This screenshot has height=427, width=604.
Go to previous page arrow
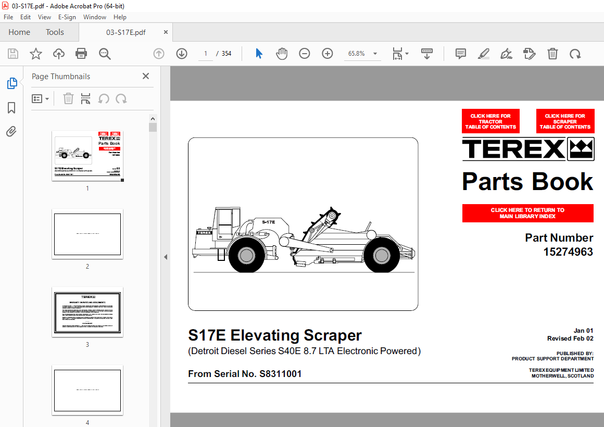pos(159,54)
